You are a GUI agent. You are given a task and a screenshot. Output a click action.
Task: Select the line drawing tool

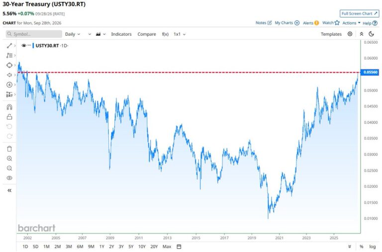click(9, 46)
